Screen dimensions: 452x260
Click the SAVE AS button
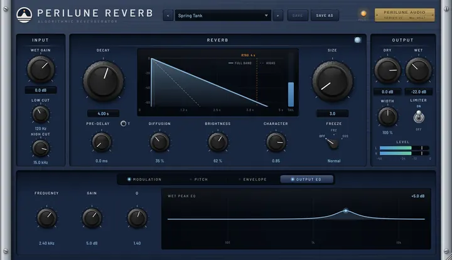[325, 16]
